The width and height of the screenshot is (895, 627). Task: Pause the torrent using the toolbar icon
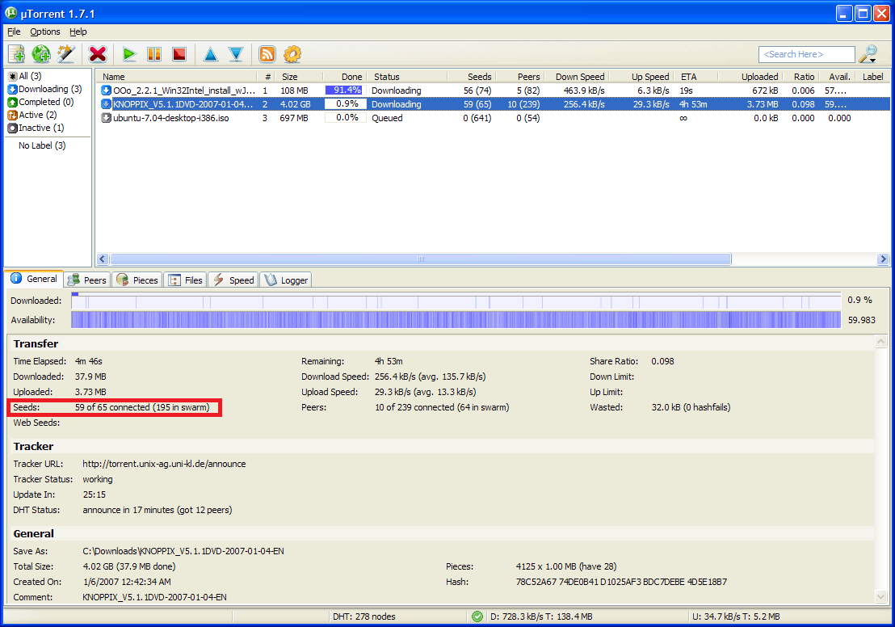pos(153,54)
